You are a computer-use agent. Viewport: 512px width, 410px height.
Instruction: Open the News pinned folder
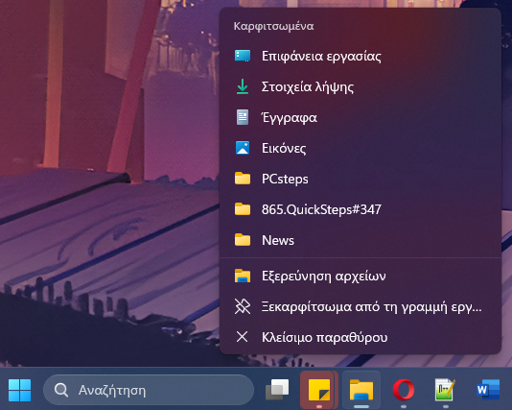(361, 240)
